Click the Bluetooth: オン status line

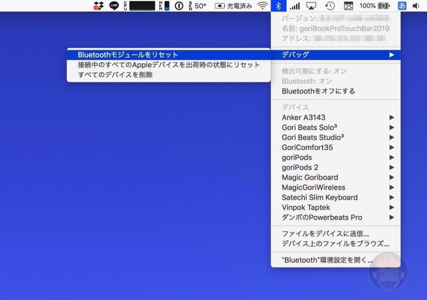pyautogui.click(x=335, y=81)
